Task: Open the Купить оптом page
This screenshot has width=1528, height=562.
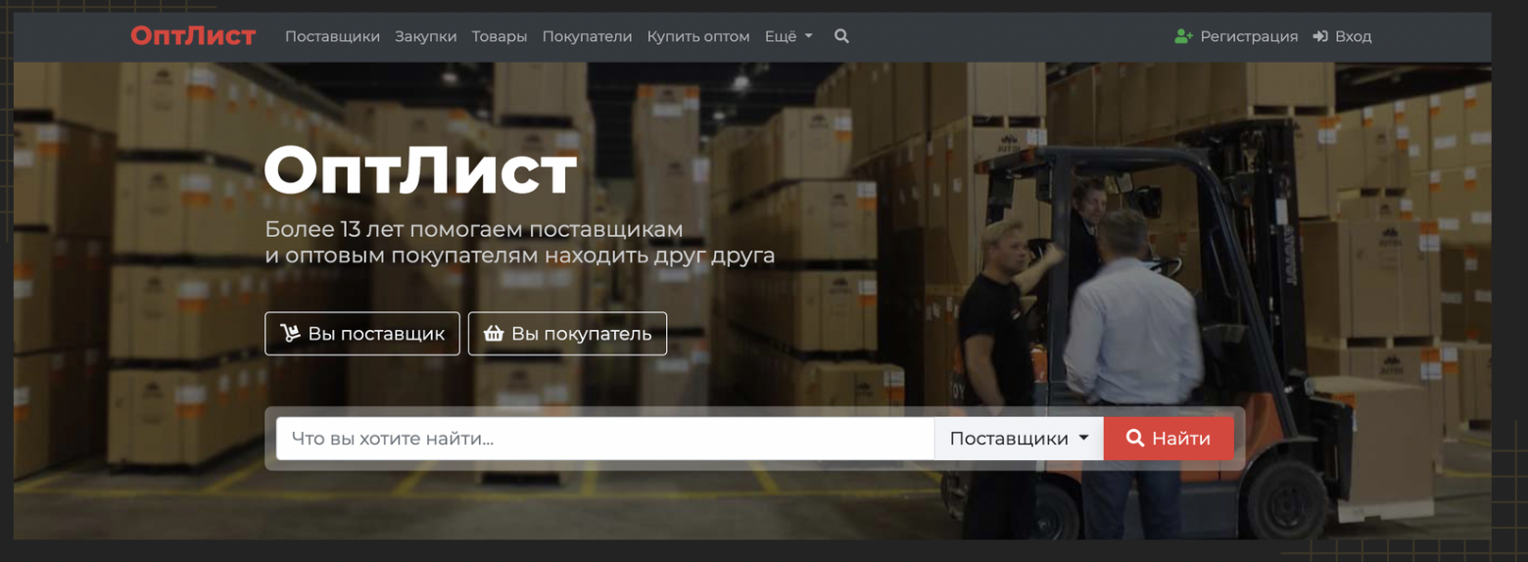Action: 698,36
